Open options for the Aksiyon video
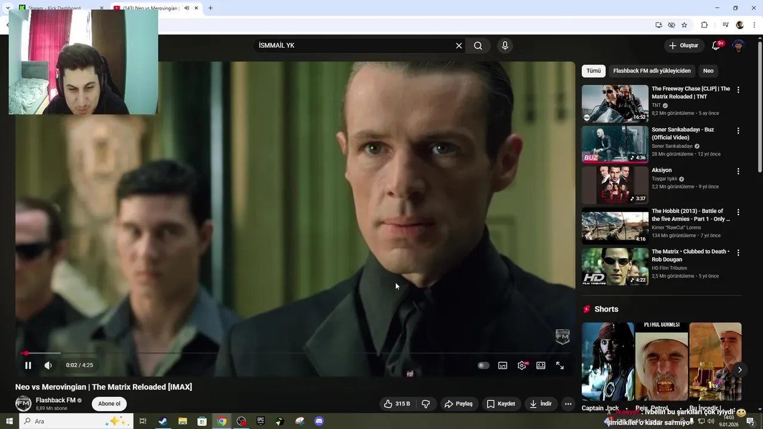763x429 pixels. [x=738, y=171]
